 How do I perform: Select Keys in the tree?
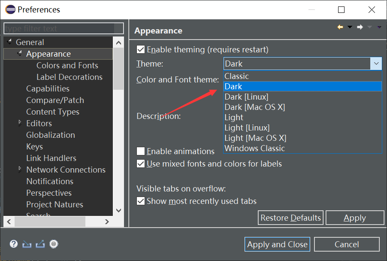click(x=35, y=147)
